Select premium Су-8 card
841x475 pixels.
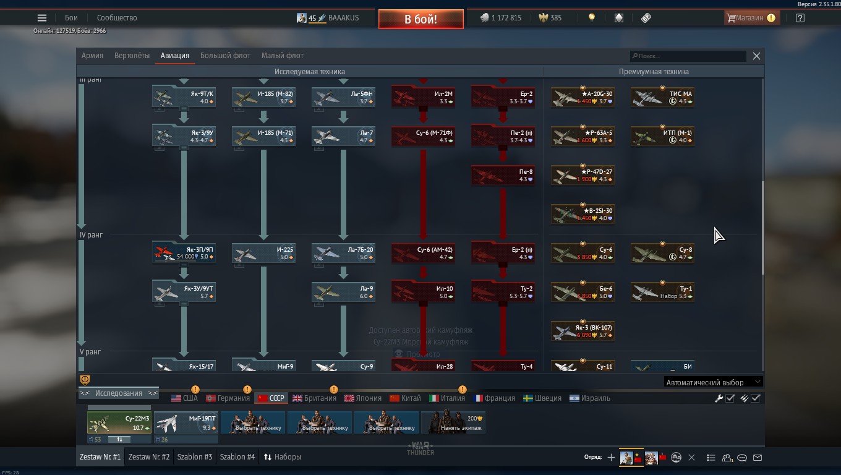662,253
